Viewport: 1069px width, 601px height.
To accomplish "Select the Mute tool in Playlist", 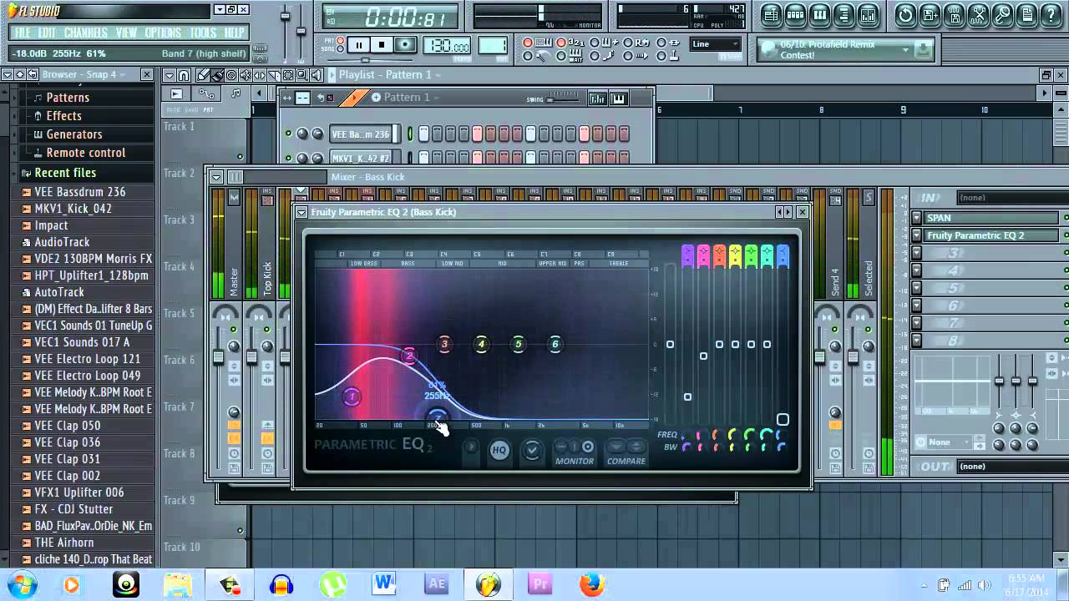I will (x=245, y=75).
